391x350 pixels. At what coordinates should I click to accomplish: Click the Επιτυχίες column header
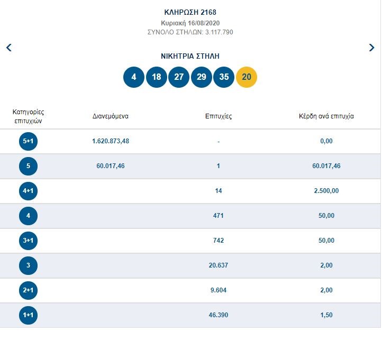click(x=218, y=116)
